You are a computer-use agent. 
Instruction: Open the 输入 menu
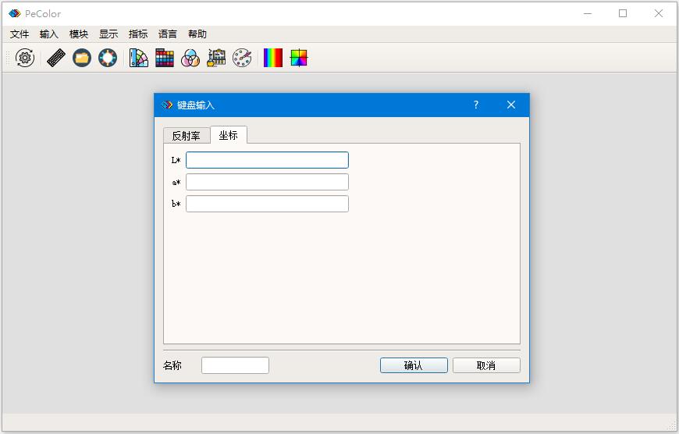point(49,34)
